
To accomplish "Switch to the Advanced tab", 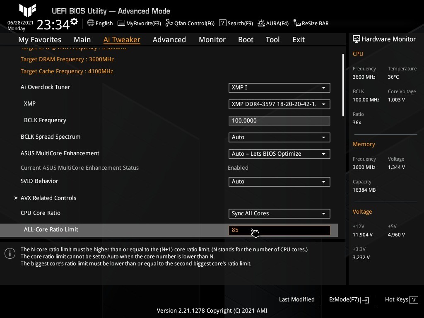I will pyautogui.click(x=169, y=40).
